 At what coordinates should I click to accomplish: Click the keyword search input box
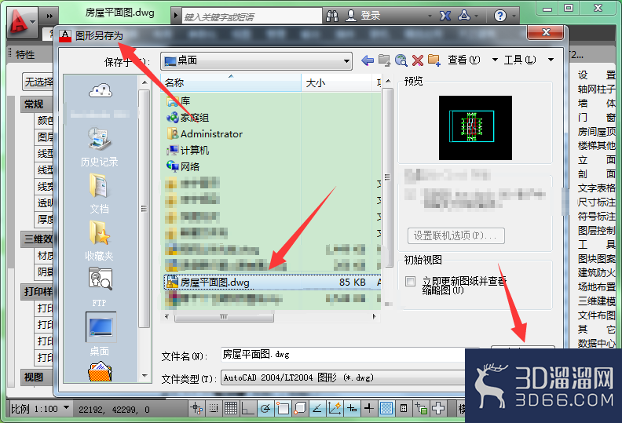pyautogui.click(x=252, y=16)
